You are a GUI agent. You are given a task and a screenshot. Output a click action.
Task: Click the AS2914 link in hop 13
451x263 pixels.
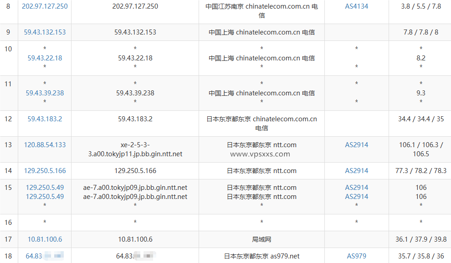[x=356, y=145]
